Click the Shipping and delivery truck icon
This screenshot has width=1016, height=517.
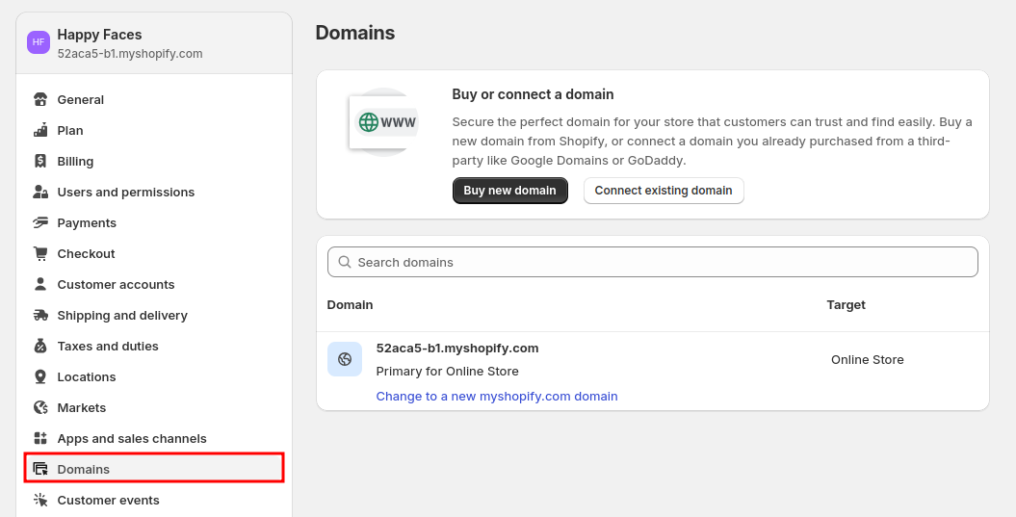pyautogui.click(x=40, y=315)
